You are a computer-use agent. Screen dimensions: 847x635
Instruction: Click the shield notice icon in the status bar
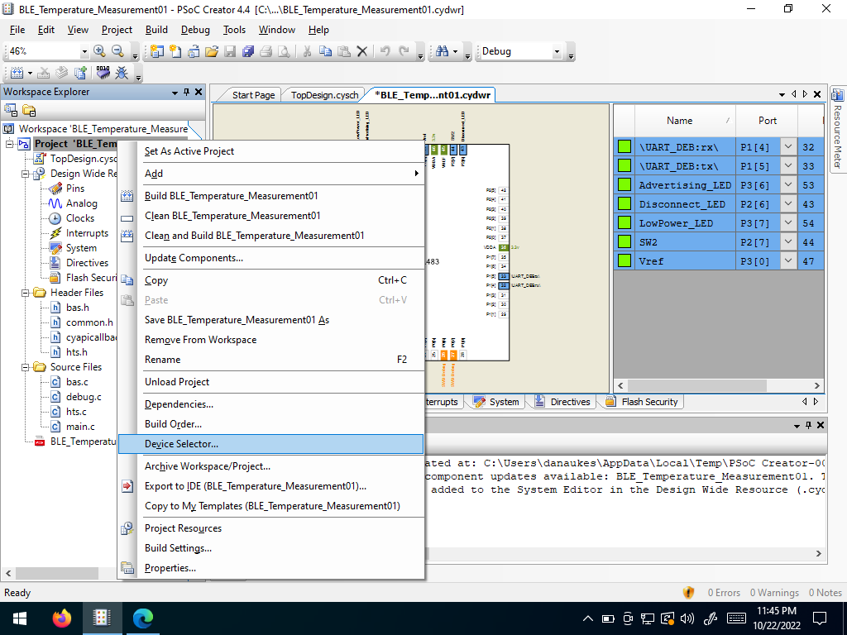[689, 593]
